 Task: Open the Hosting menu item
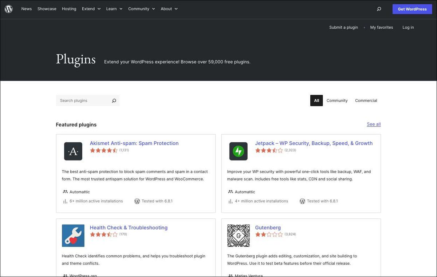click(x=69, y=9)
